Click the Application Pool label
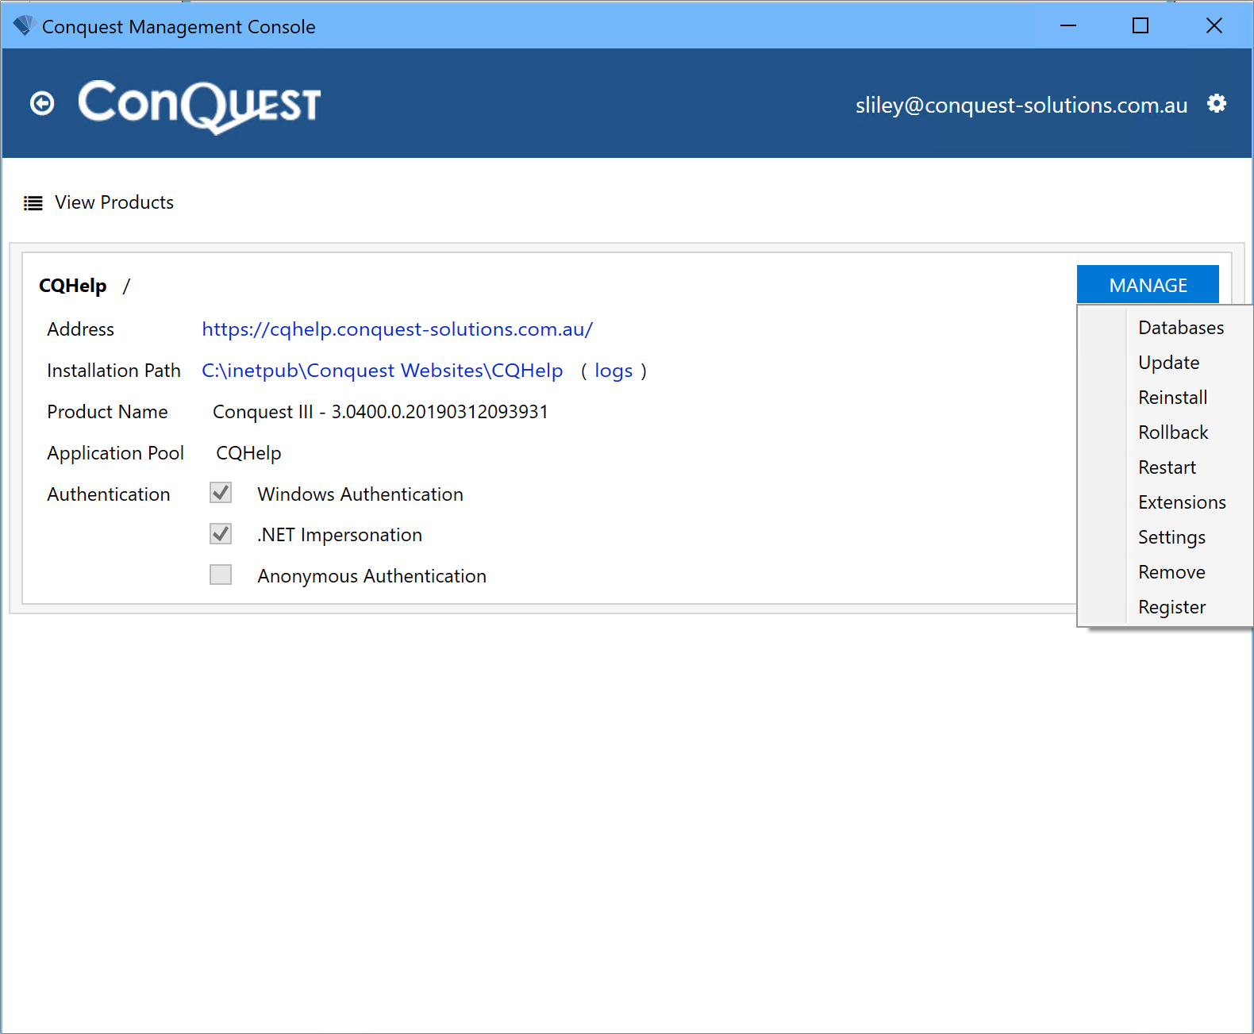1254x1034 pixels. (115, 453)
